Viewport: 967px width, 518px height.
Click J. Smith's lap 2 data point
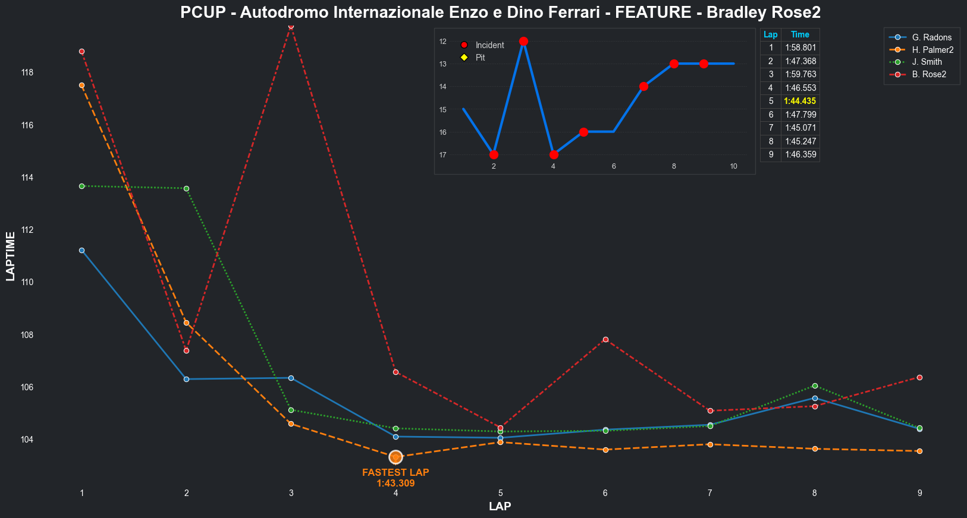click(186, 188)
